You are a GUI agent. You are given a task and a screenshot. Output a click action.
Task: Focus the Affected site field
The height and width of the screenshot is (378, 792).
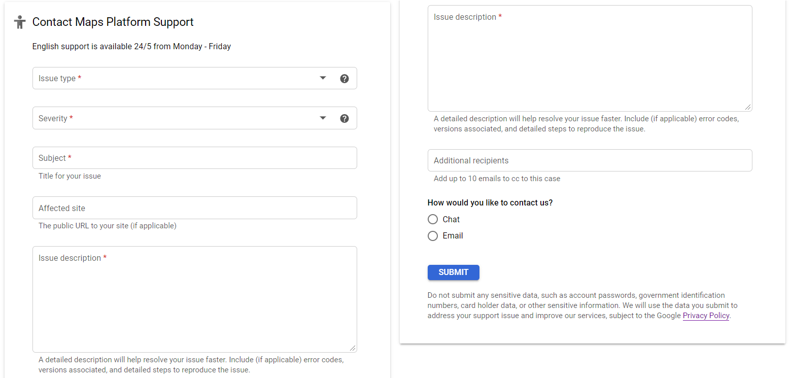click(x=195, y=208)
